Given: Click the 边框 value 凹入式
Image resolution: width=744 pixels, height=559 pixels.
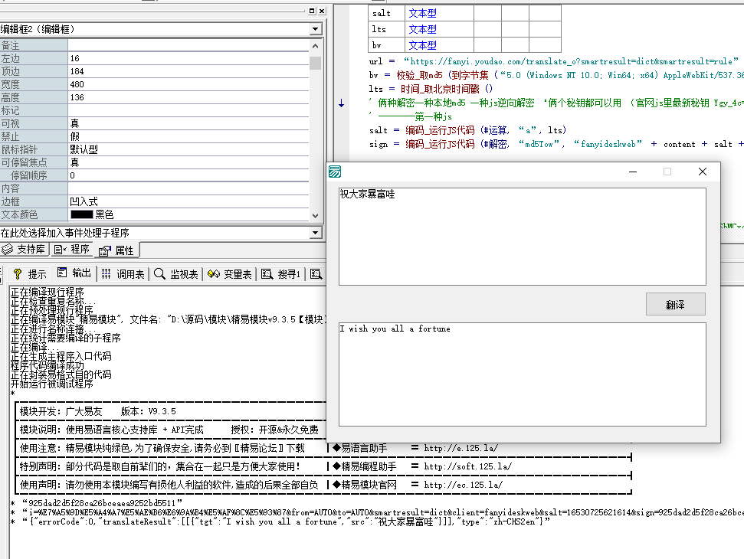Looking at the screenshot, I should (x=188, y=201).
